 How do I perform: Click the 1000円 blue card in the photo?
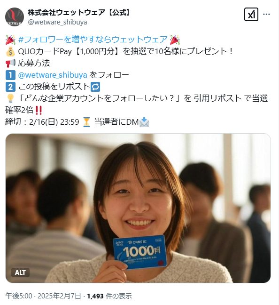140,252
